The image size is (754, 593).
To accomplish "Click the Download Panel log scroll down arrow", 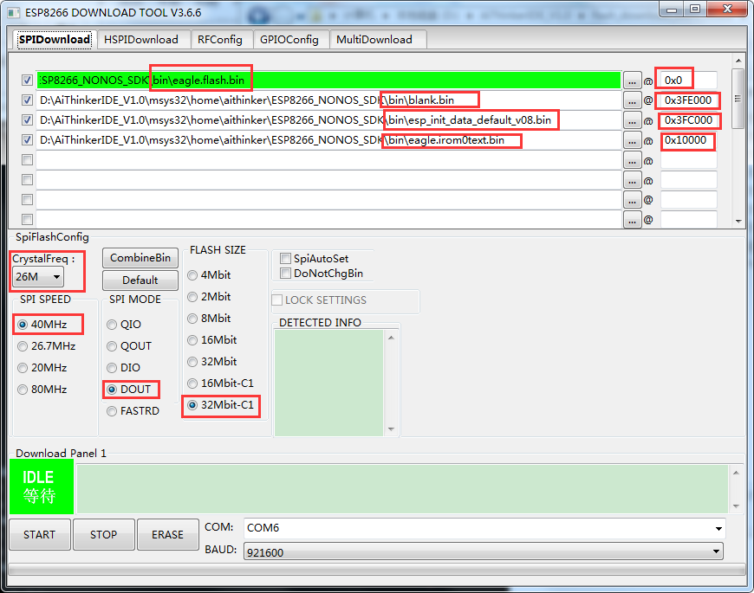I will [736, 506].
